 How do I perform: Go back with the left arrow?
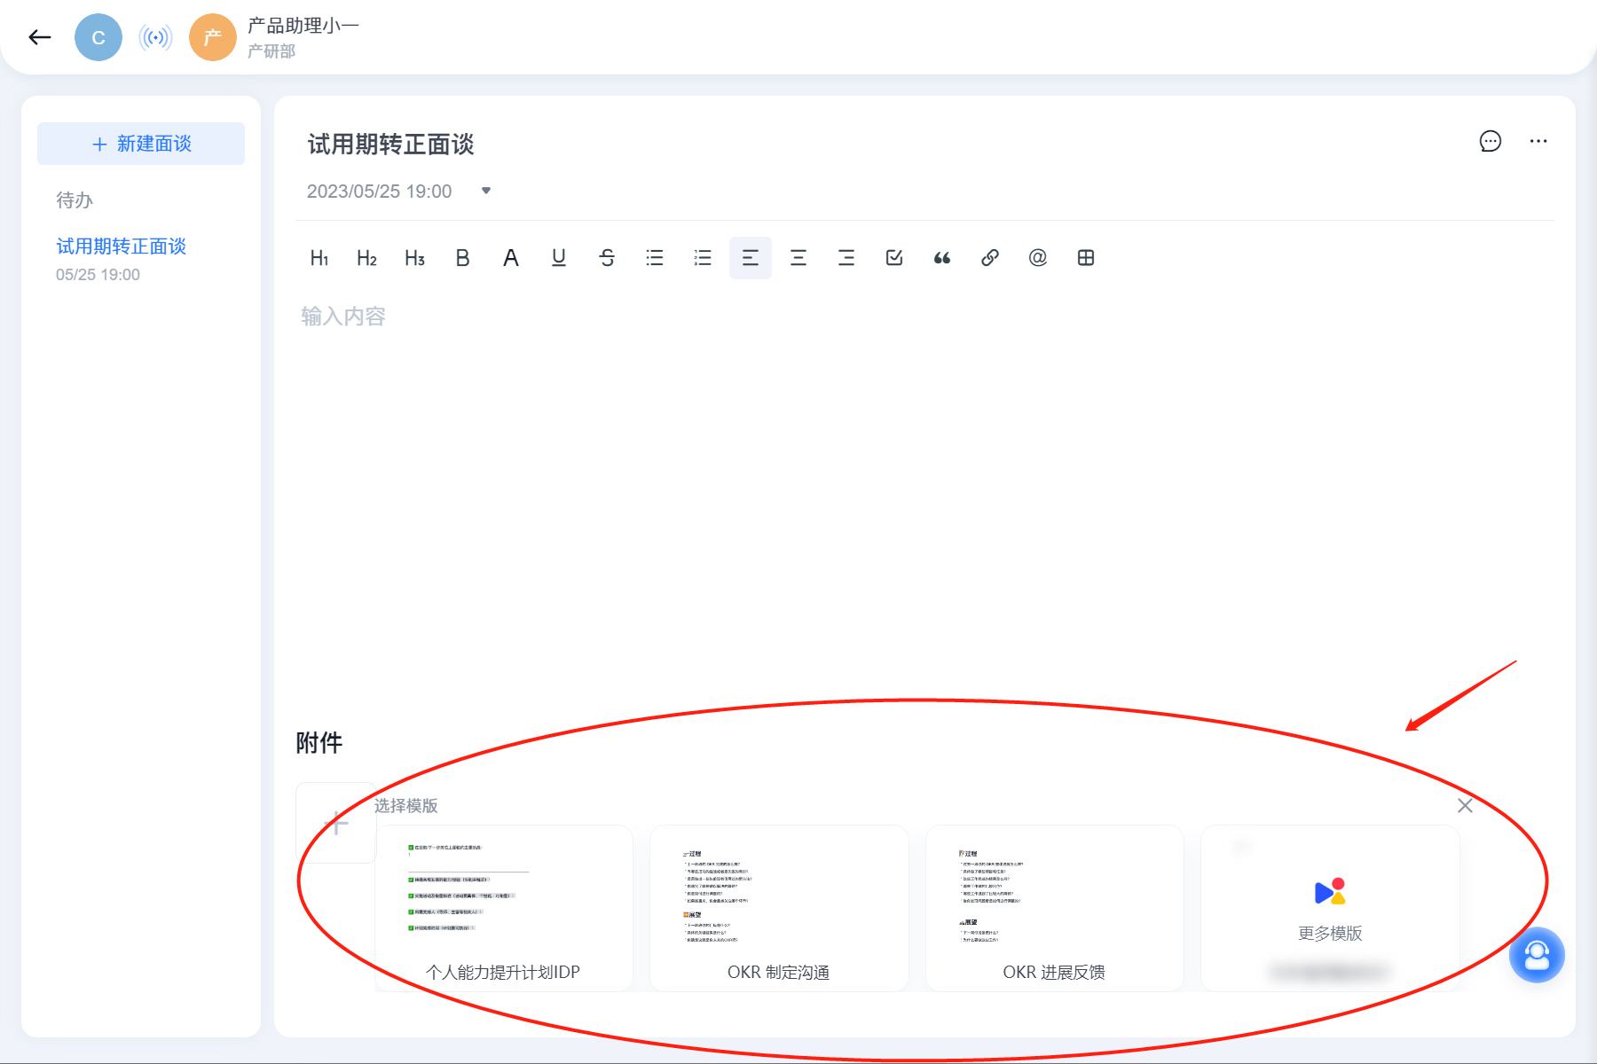point(40,37)
